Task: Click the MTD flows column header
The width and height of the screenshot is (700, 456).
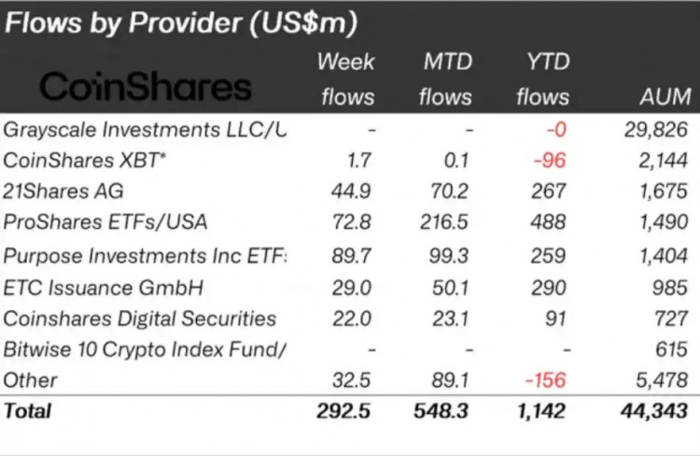Action: (x=445, y=79)
